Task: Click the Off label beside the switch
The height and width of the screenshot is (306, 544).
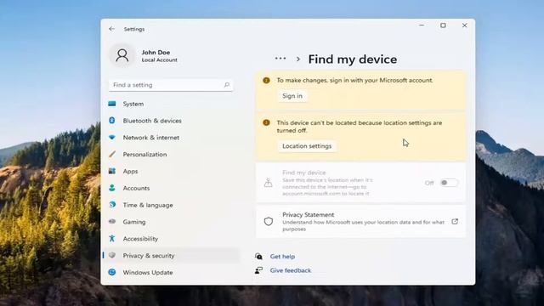Action: coord(429,183)
